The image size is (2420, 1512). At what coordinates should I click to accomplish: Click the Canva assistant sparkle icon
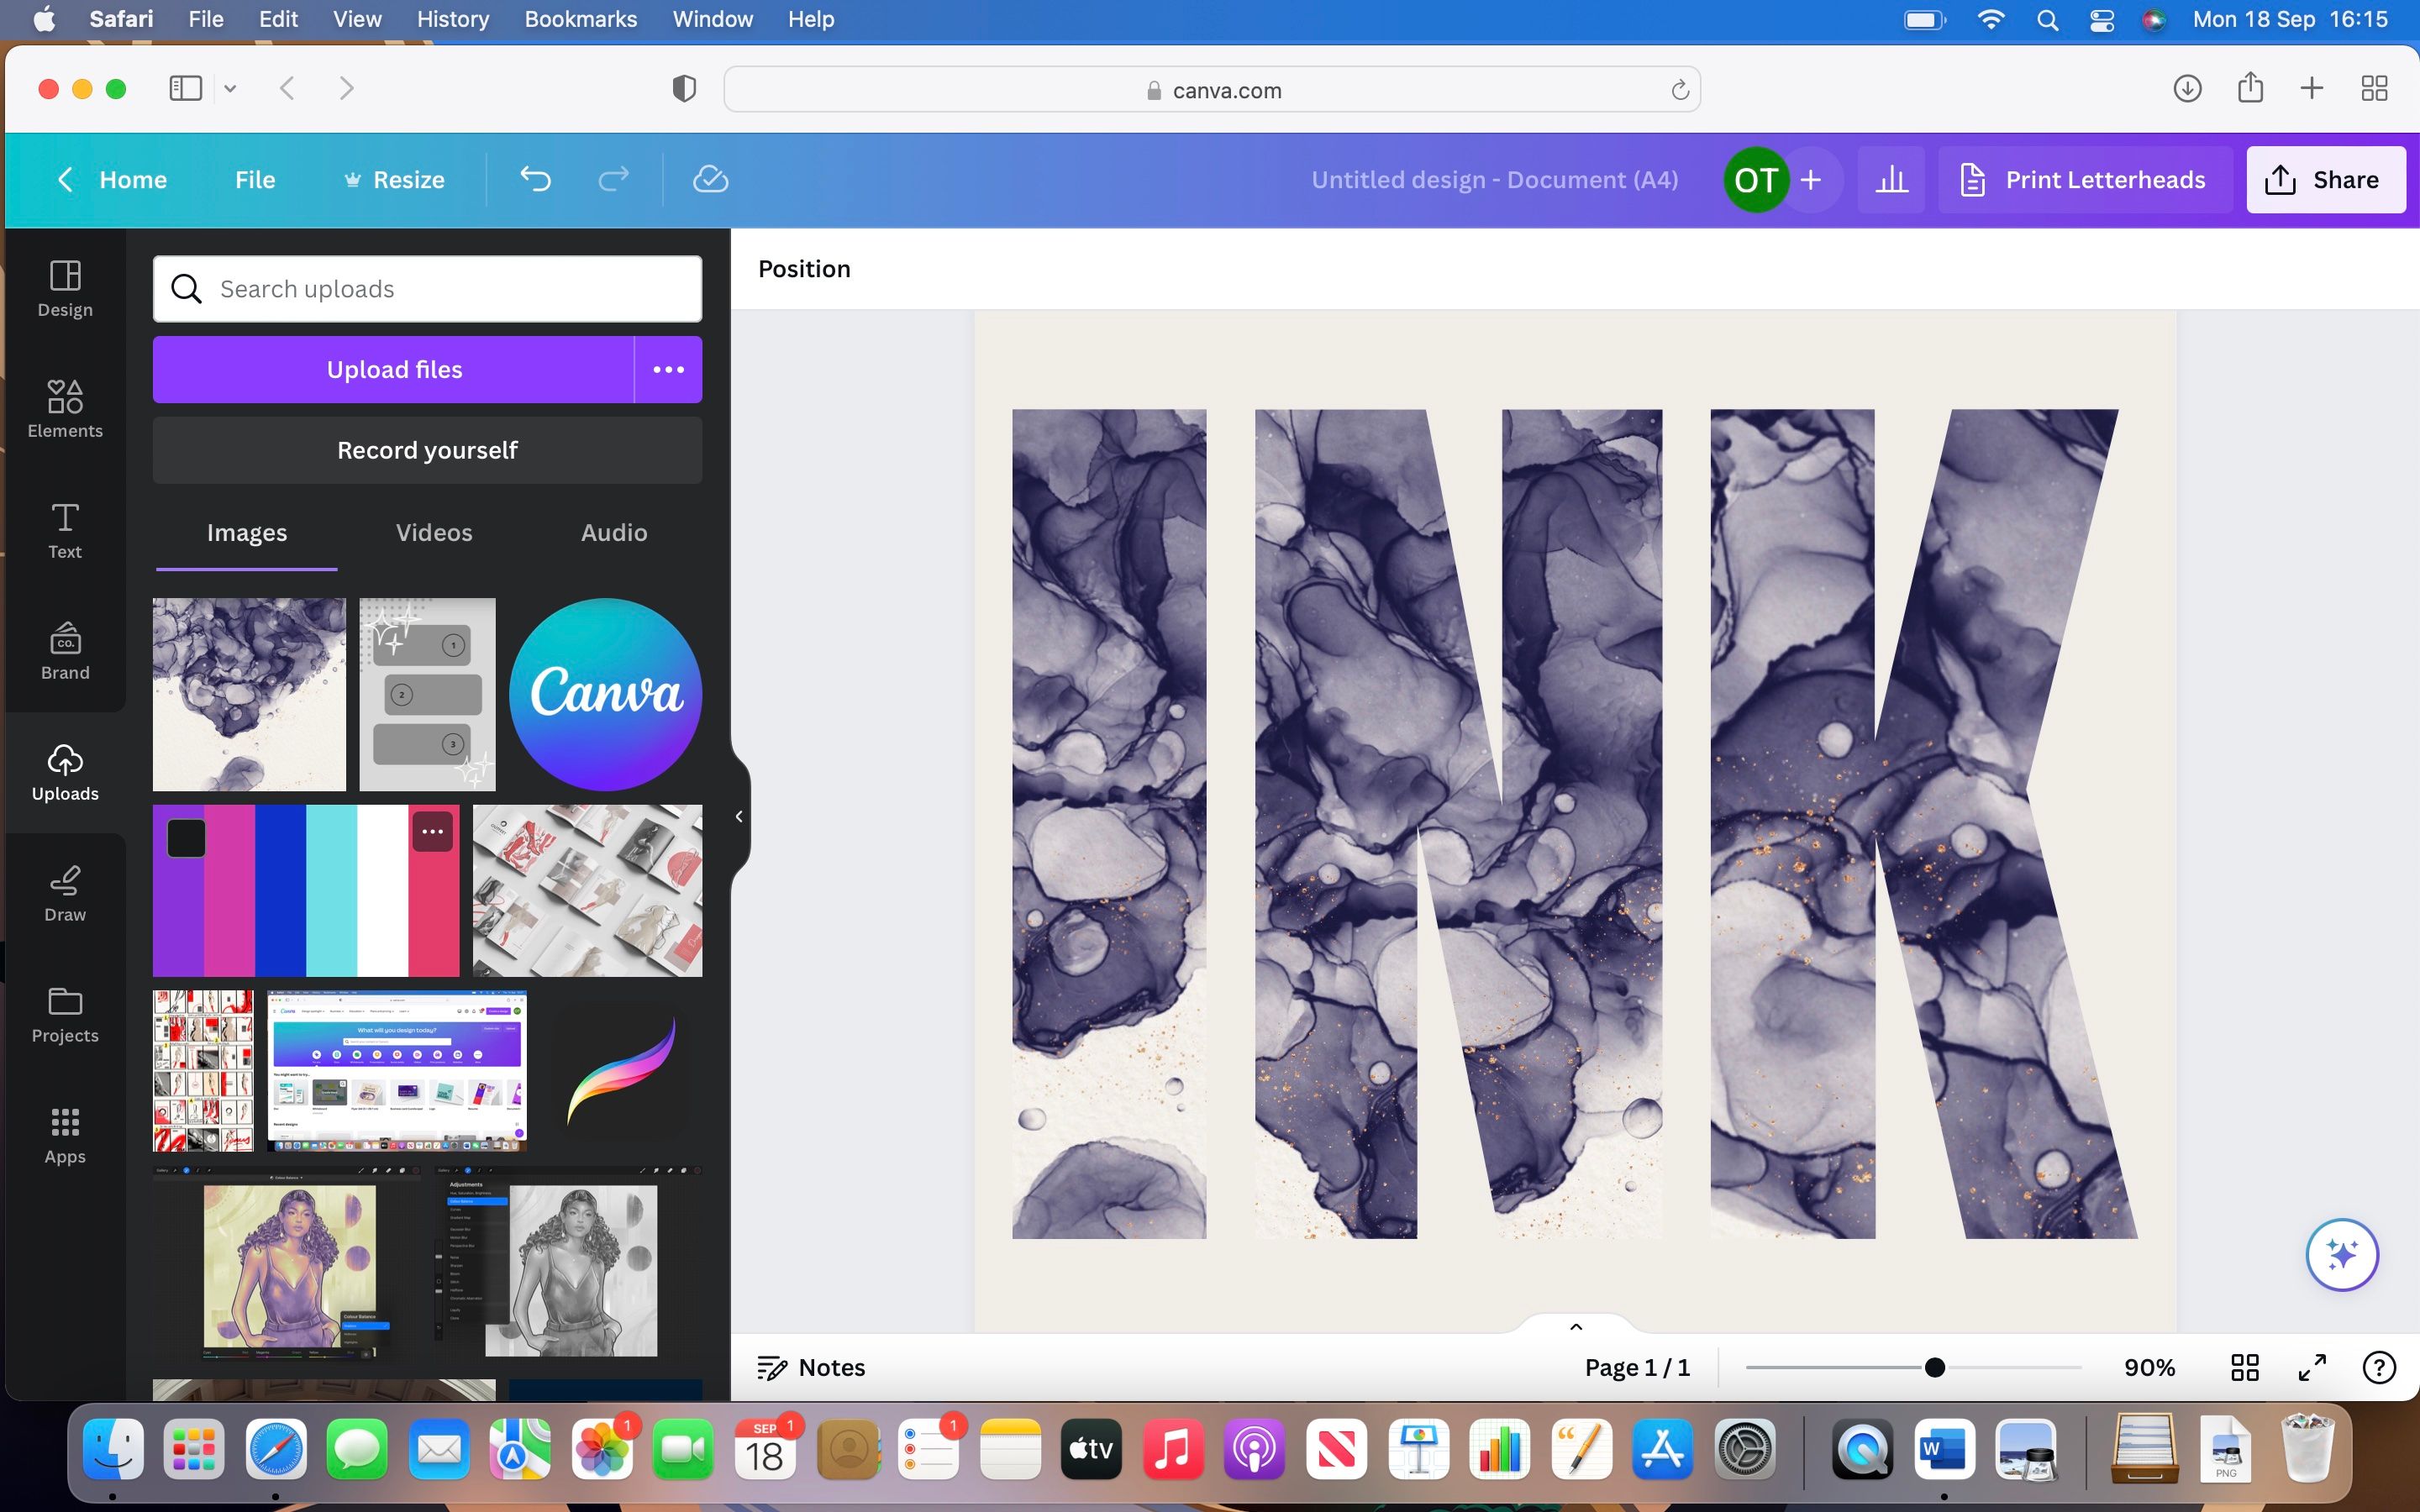pos(2341,1255)
